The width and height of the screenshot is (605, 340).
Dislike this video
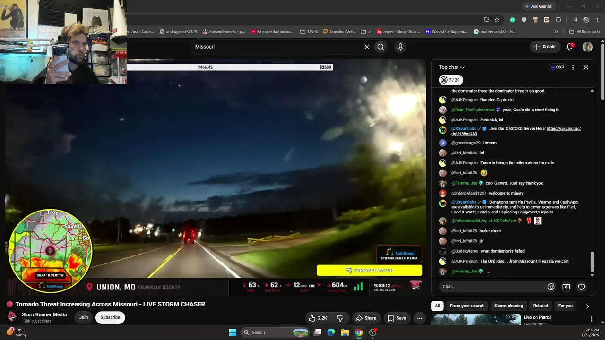point(340,318)
